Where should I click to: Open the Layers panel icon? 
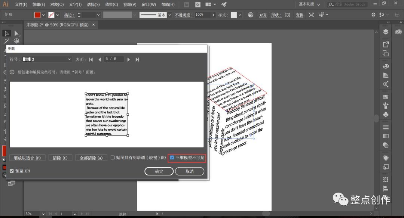385,32
